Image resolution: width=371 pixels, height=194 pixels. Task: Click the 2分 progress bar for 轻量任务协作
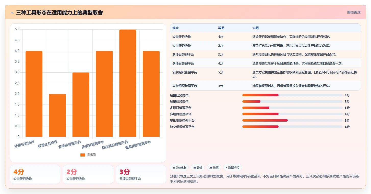click(x=292, y=101)
